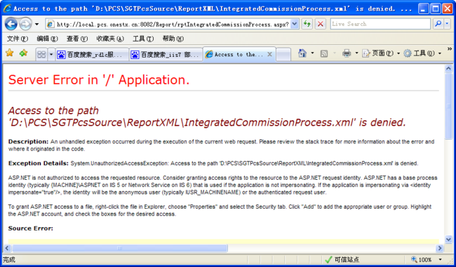Stop loading with the red X icon
The width and height of the screenshot is (456, 267).
[321, 24]
